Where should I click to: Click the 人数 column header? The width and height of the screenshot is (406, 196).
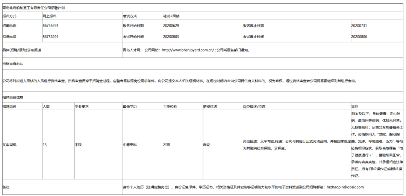(x=46, y=107)
